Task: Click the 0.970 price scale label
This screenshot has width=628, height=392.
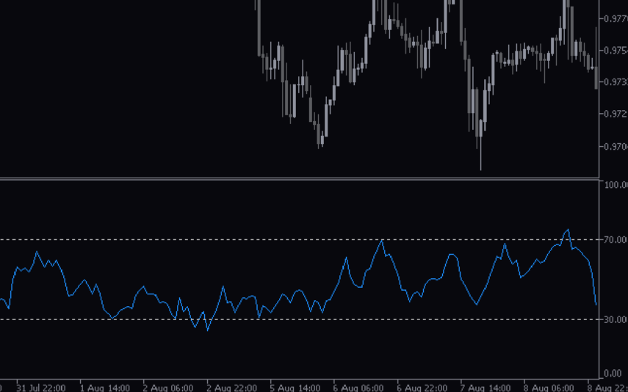Action: point(616,147)
